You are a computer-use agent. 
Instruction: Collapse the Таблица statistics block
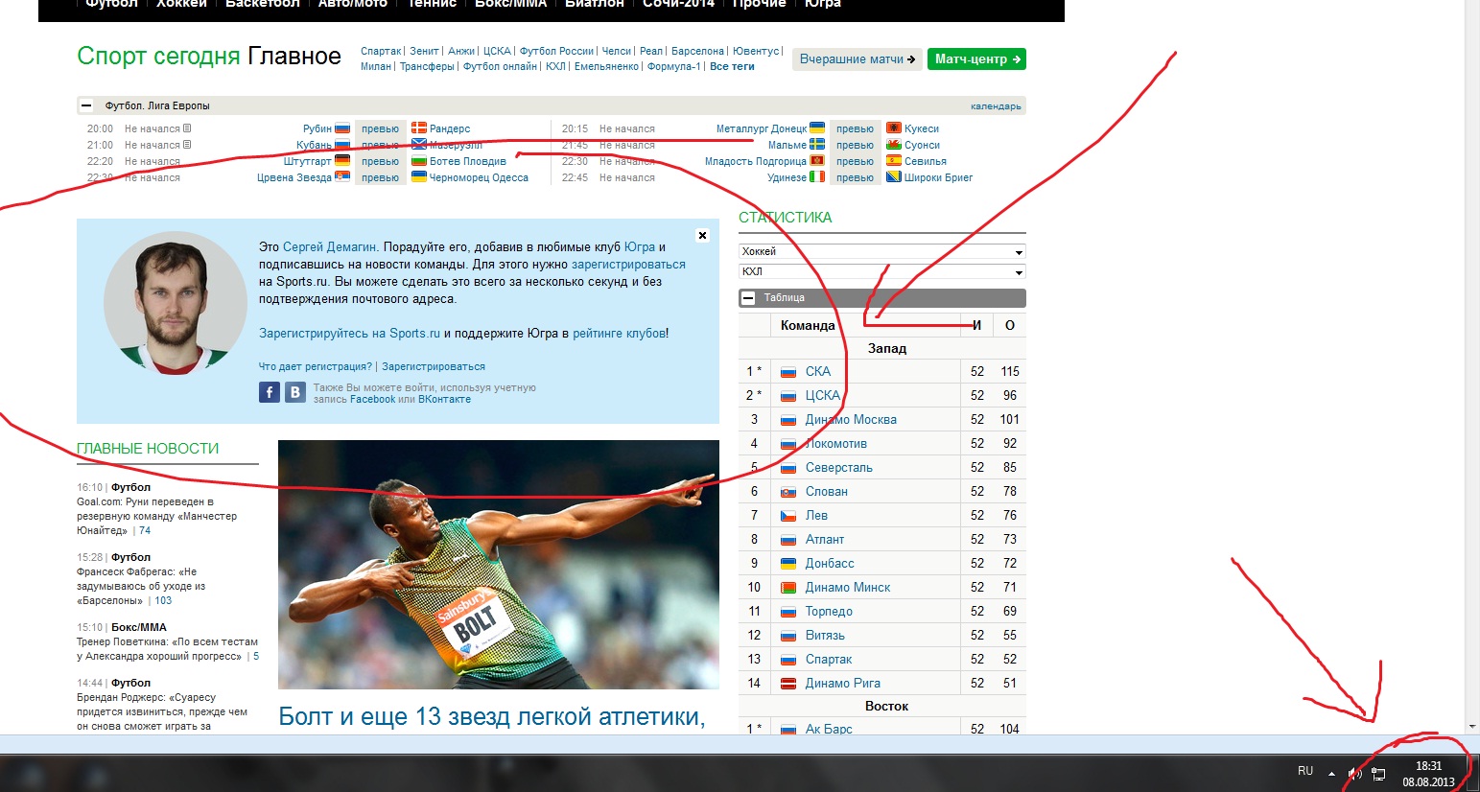pyautogui.click(x=748, y=298)
